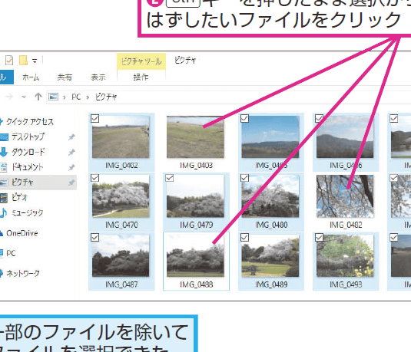The image size is (411, 352).
Task: Click the New Folder quick access icon
Action: (23, 60)
